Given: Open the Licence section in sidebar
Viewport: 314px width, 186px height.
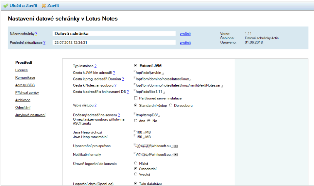Looking at the screenshot, I should pos(21,70).
